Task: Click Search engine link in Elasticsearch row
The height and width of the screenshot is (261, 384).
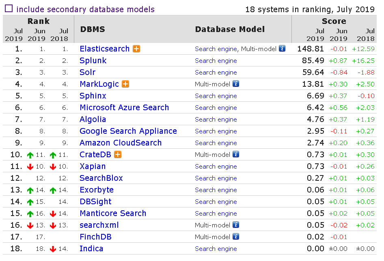Action: pos(216,49)
